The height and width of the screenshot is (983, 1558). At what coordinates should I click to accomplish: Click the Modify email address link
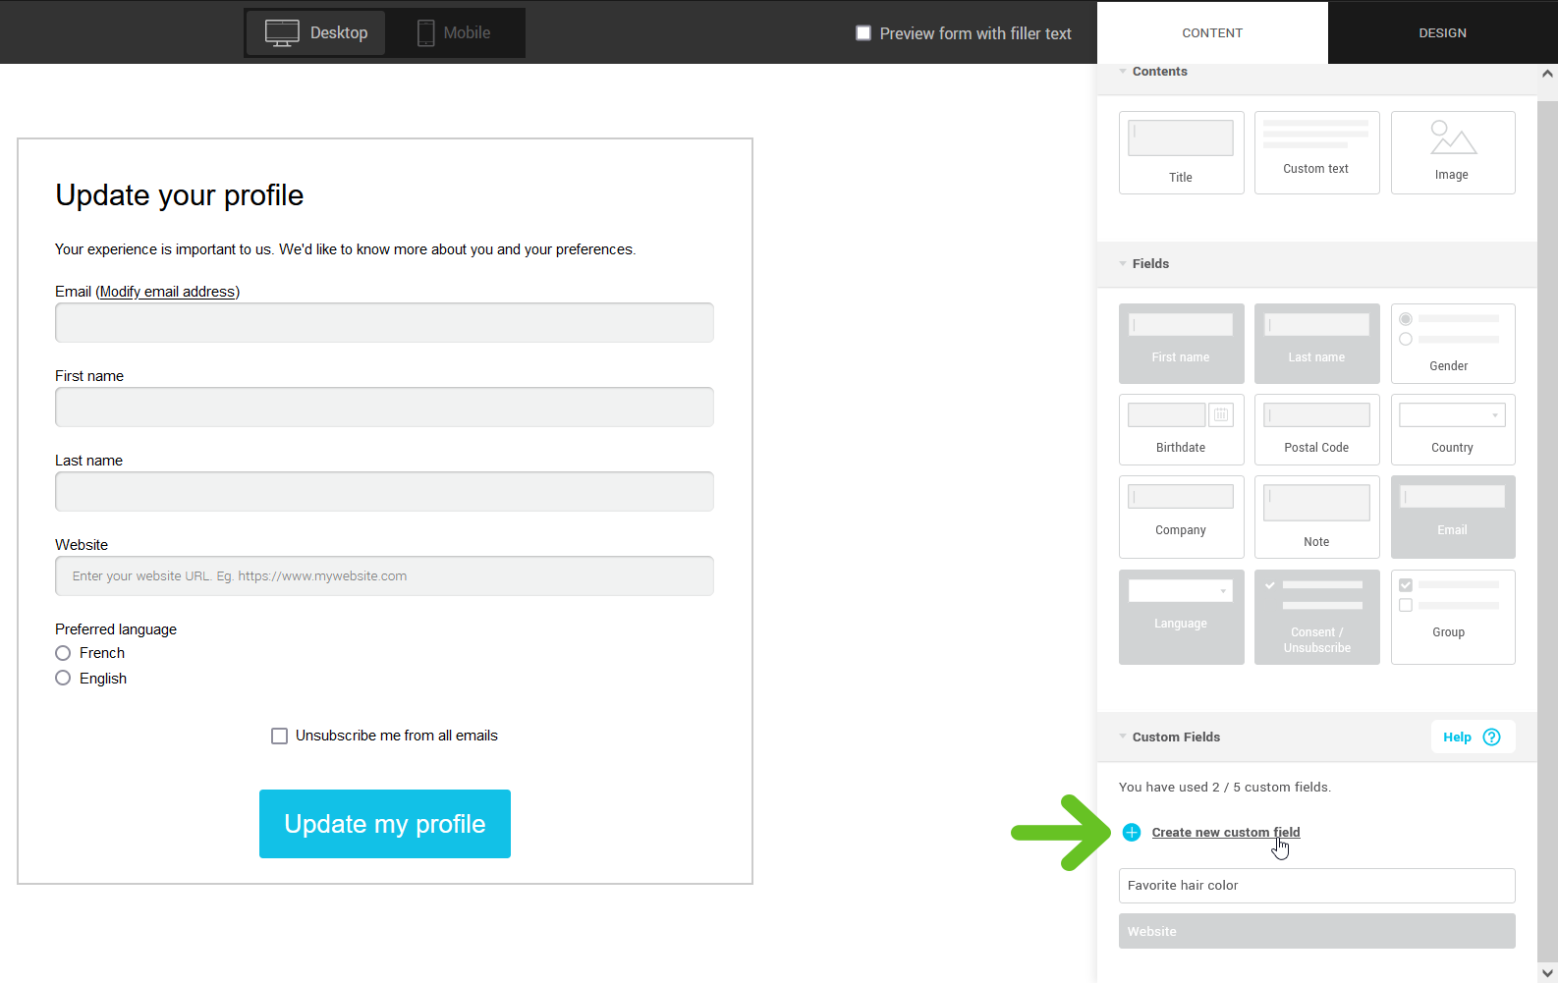tap(168, 292)
